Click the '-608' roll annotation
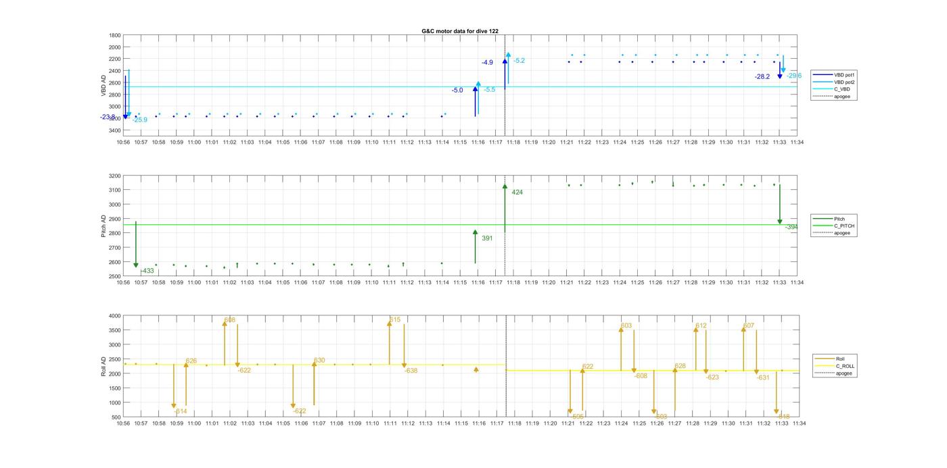The width and height of the screenshot is (947, 468). pos(641,376)
